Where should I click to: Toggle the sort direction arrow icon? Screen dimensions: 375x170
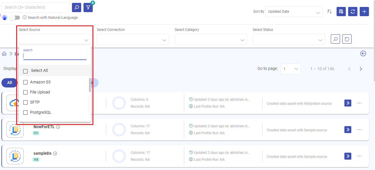tap(329, 12)
